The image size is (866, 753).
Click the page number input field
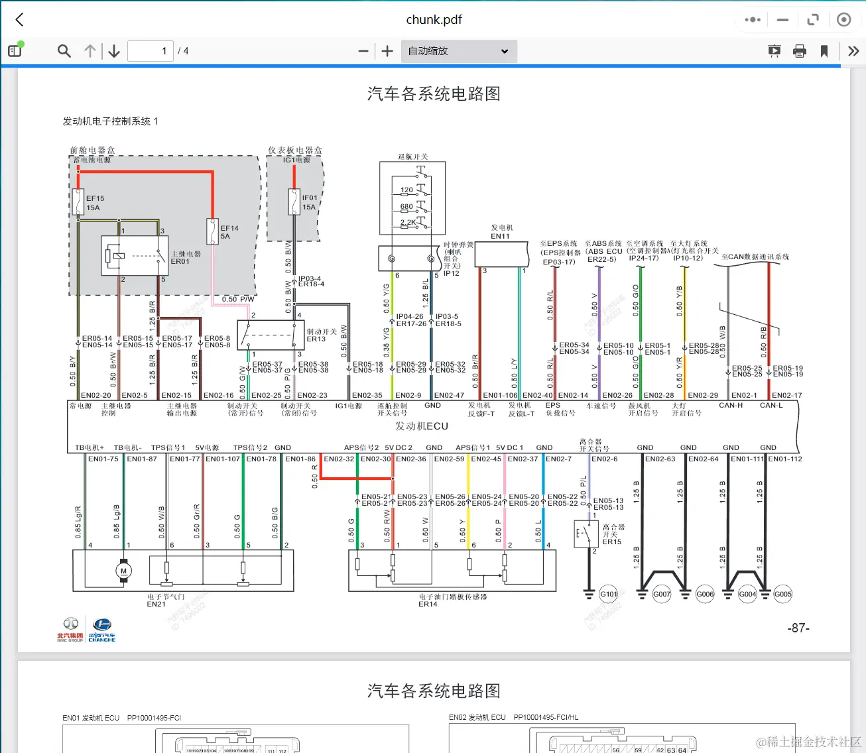click(151, 51)
